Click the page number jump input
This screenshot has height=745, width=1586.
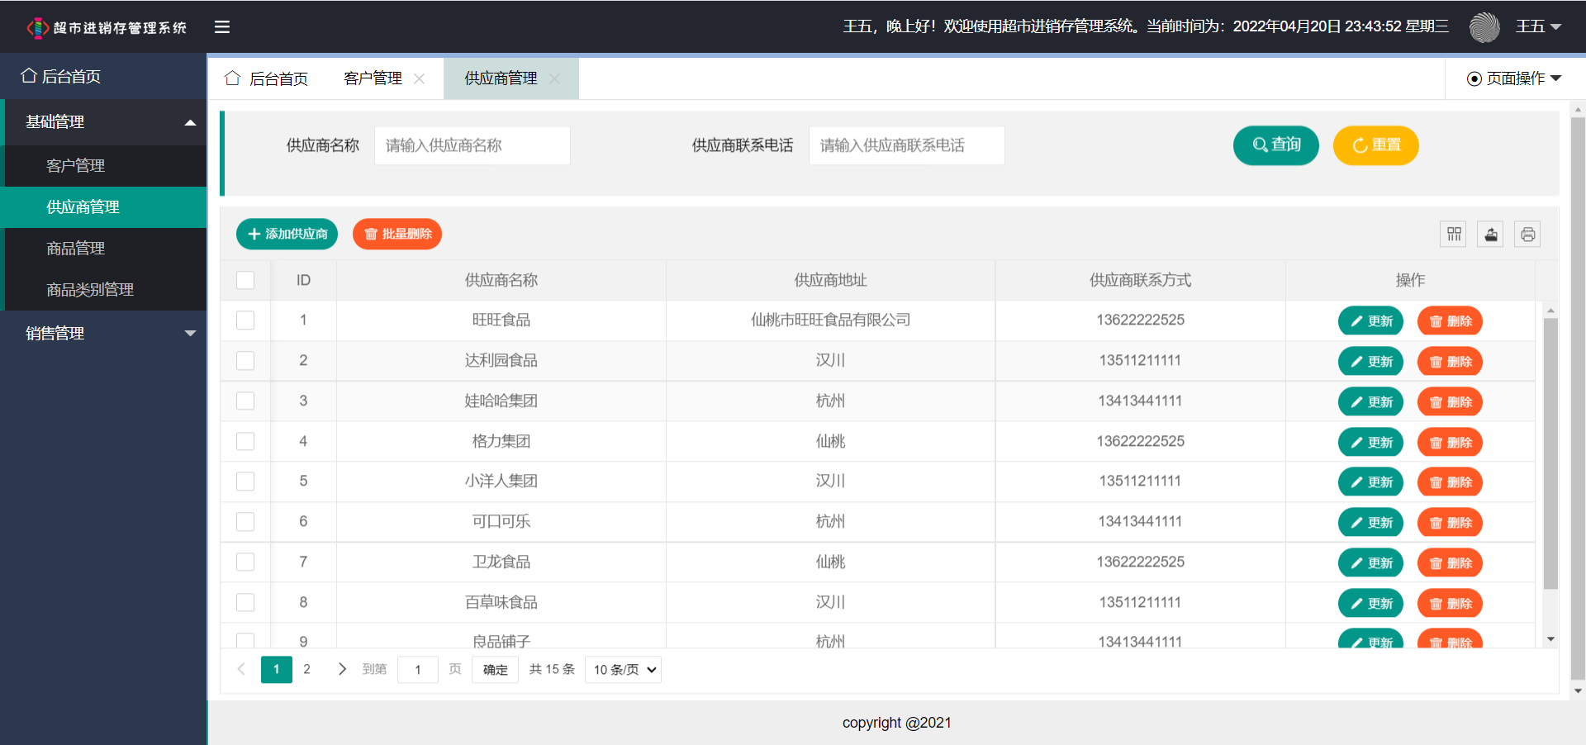[418, 670]
